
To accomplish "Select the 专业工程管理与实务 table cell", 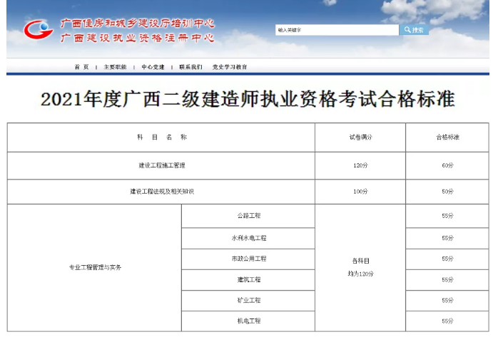I will pyautogui.click(x=95, y=268).
